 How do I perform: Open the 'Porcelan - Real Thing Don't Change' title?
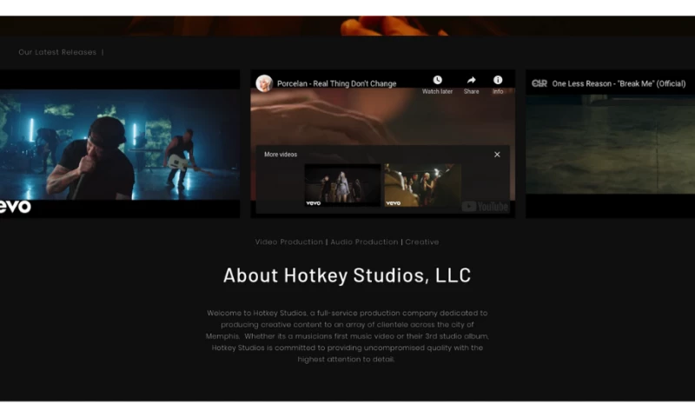pyautogui.click(x=336, y=84)
